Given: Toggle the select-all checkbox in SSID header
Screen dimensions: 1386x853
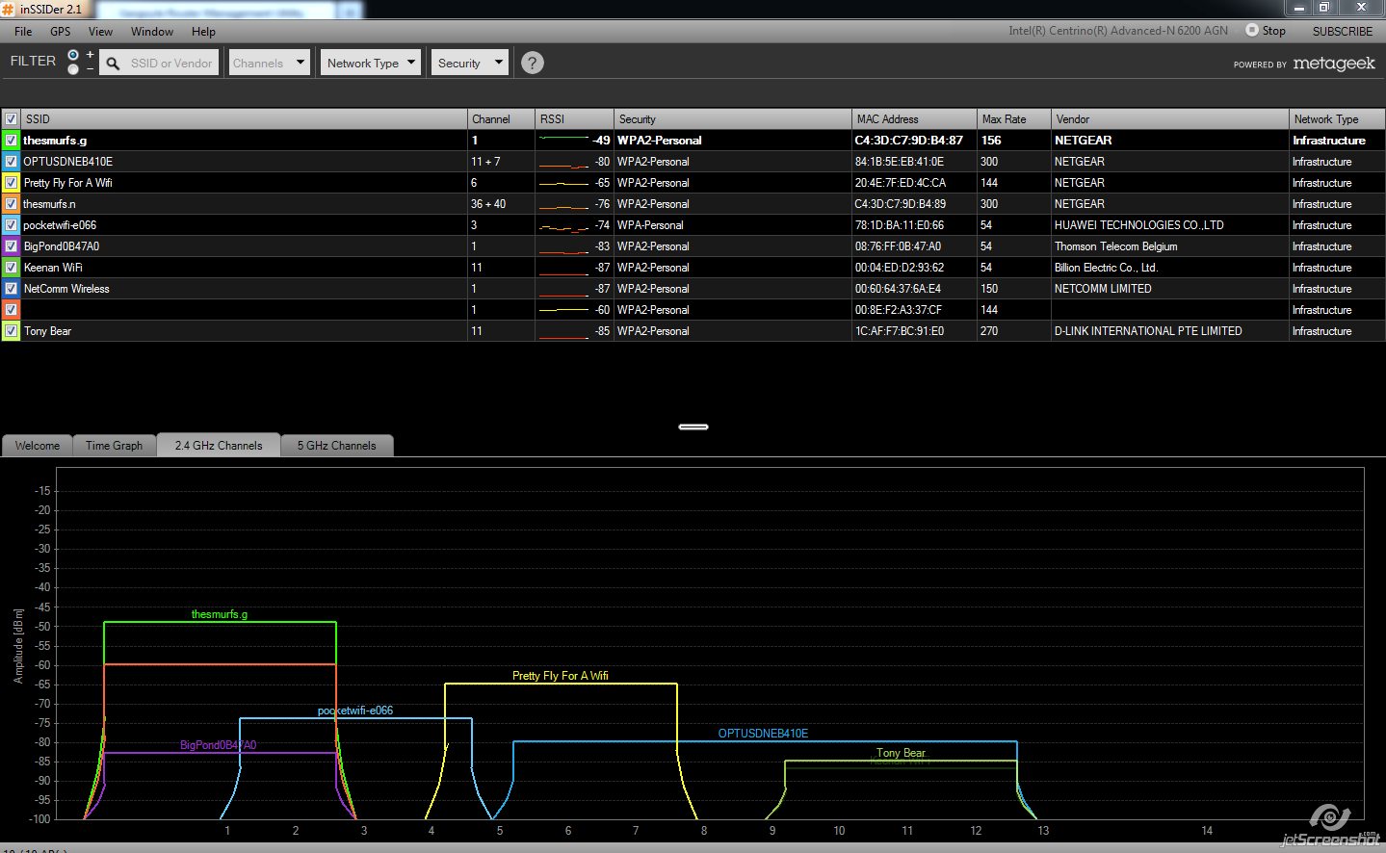Looking at the screenshot, I should click(x=11, y=119).
